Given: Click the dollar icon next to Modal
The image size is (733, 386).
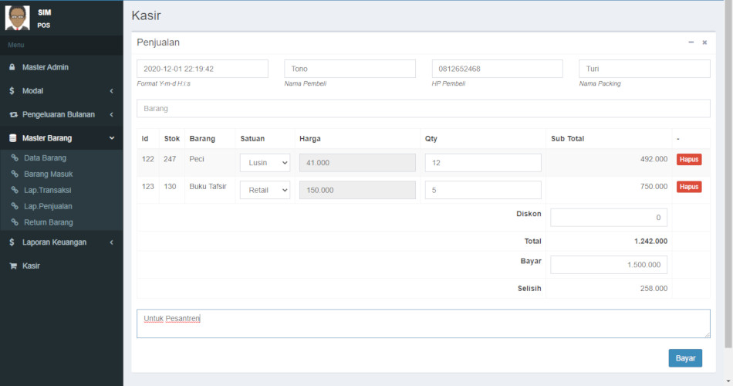Looking at the screenshot, I should pyautogui.click(x=12, y=91).
